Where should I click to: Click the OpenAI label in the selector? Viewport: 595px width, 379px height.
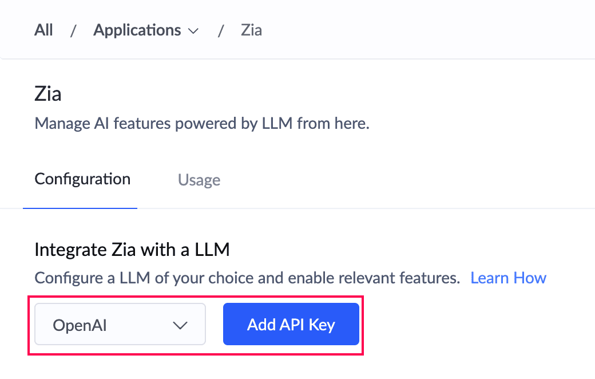[x=80, y=325]
